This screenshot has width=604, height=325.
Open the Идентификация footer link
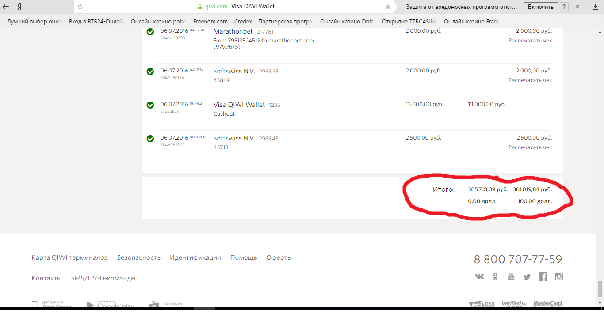(195, 257)
